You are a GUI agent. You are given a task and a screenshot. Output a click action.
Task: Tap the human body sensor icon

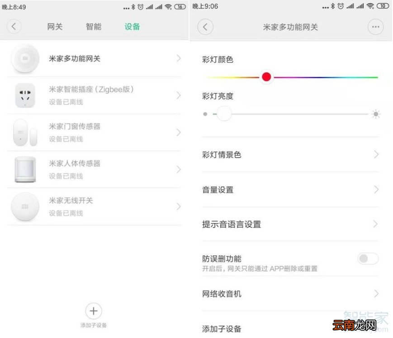(x=25, y=170)
